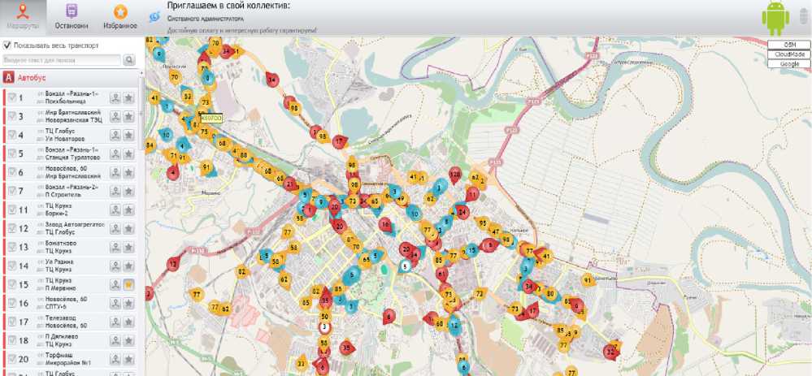Image resolution: width=812 pixels, height=376 pixels.
Task: Switch map layer to CloudMade
Action: point(789,54)
